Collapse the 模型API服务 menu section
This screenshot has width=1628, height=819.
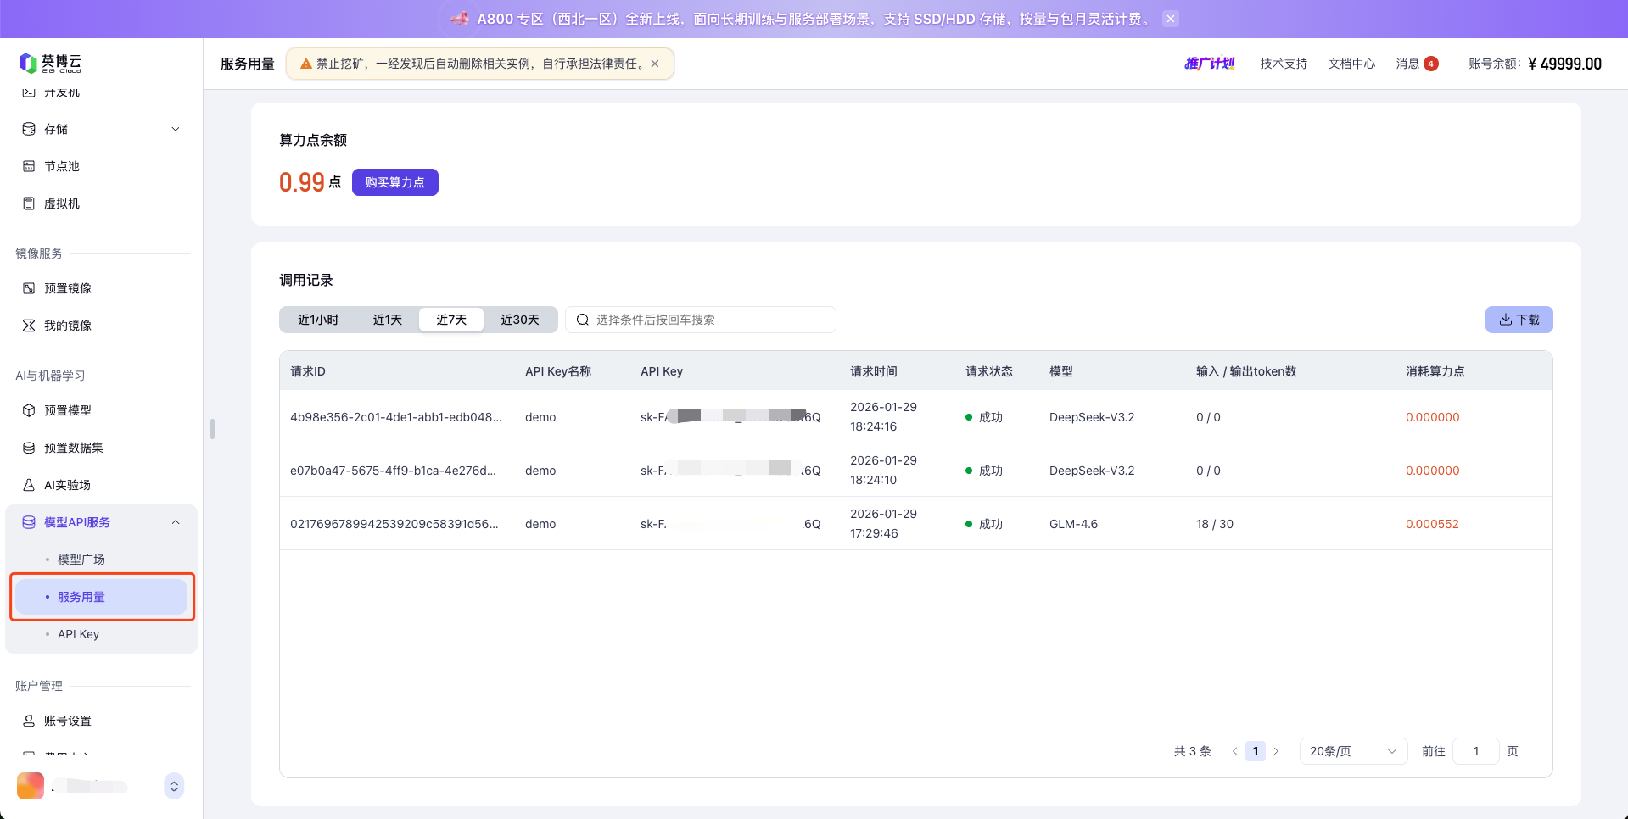pos(176,522)
